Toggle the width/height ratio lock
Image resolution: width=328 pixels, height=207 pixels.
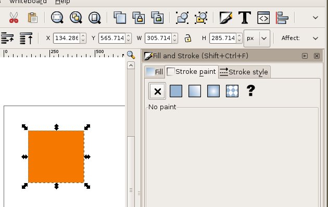[x=188, y=38]
